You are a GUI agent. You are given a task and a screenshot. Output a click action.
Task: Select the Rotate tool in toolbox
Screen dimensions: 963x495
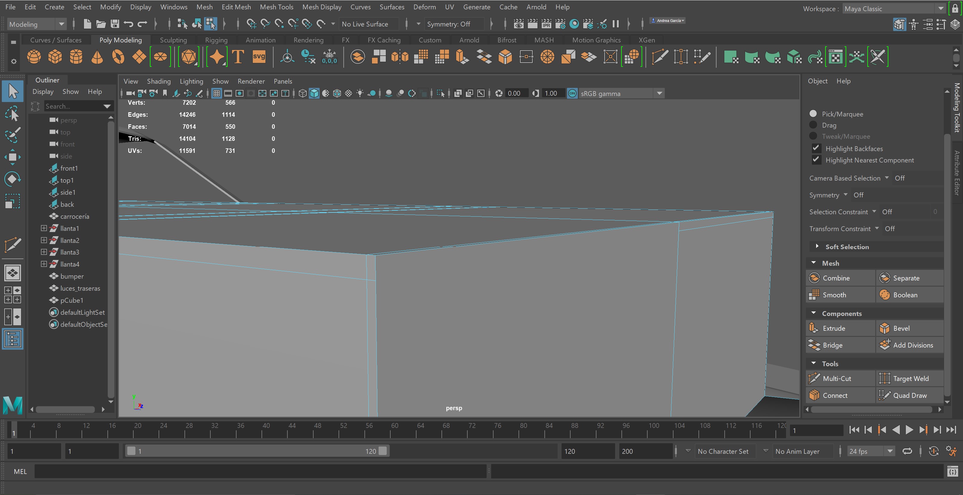pos(12,179)
